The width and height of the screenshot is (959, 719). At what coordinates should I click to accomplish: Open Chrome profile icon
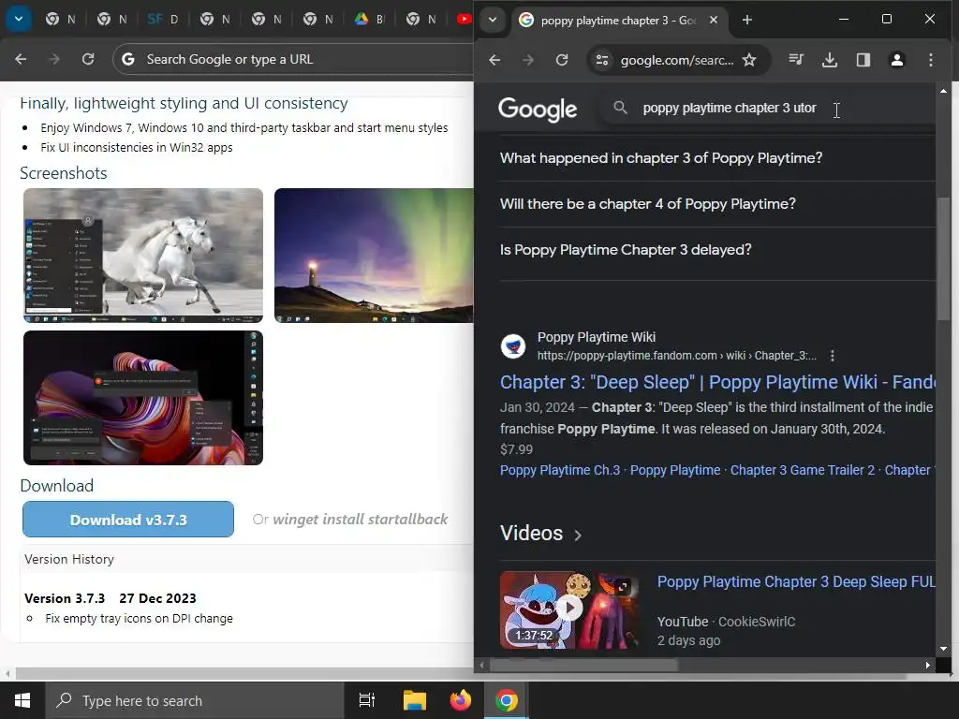point(896,60)
